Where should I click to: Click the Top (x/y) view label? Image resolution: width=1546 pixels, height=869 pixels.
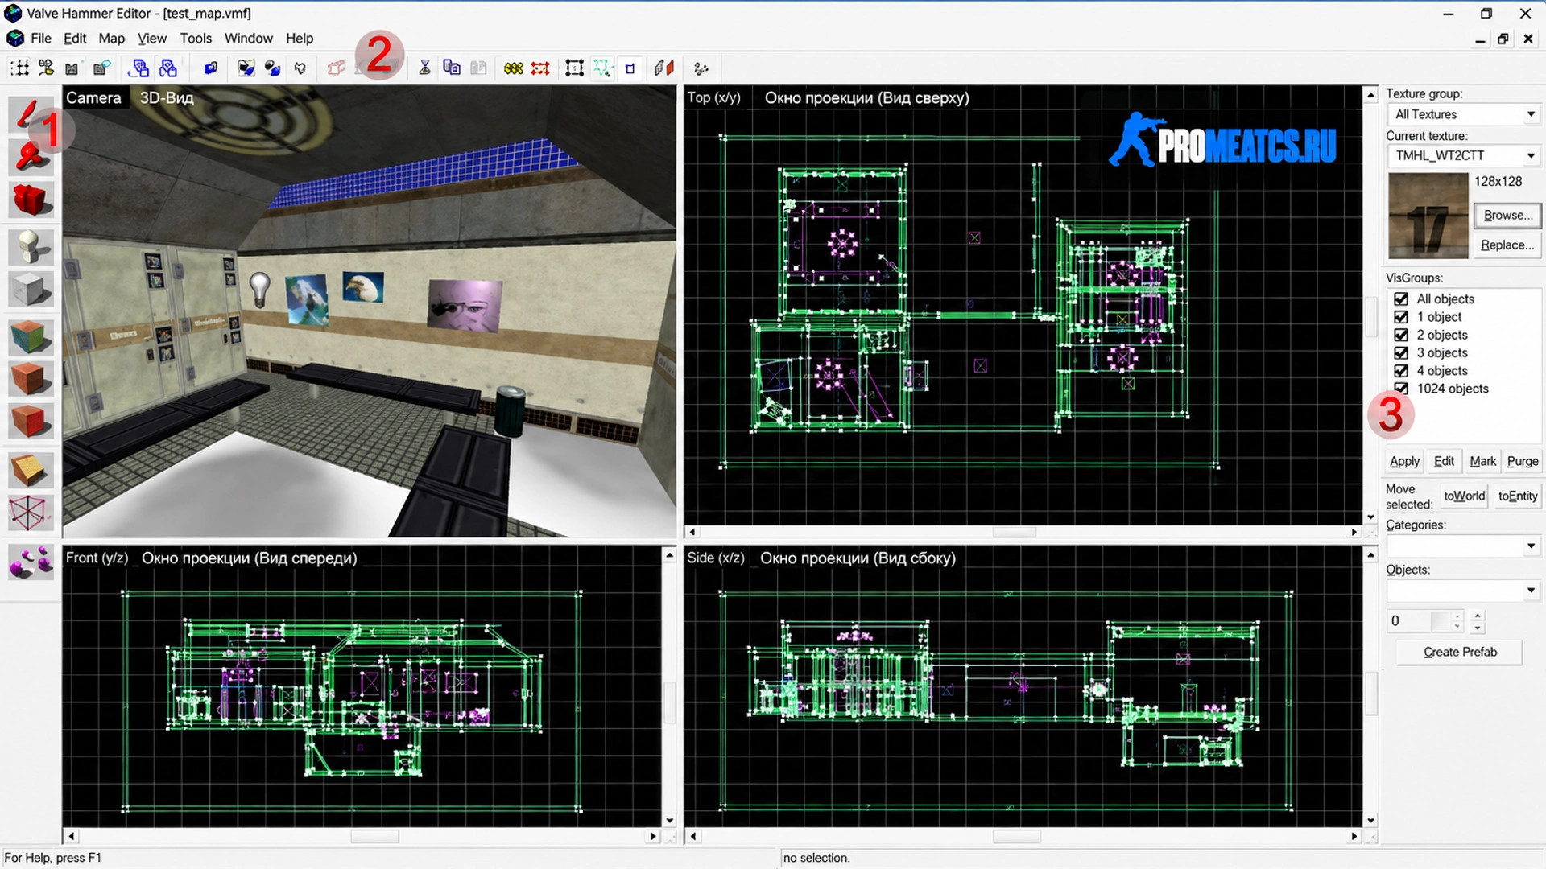(713, 97)
